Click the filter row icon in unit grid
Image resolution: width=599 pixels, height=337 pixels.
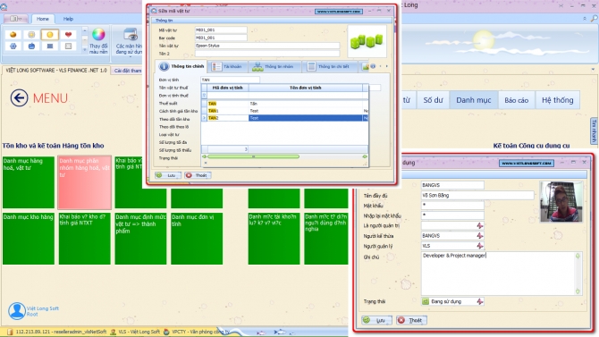204,96
